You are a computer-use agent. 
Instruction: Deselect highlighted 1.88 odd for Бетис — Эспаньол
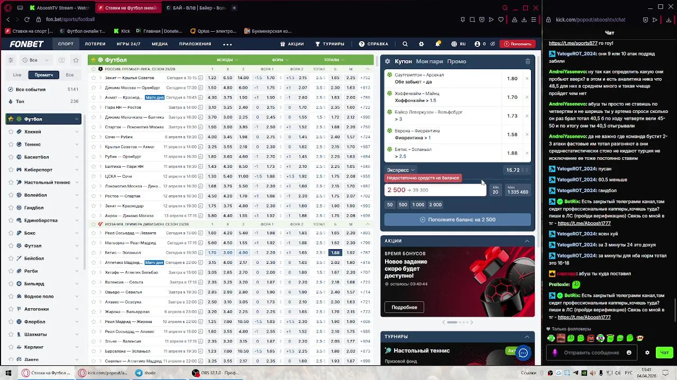point(335,253)
